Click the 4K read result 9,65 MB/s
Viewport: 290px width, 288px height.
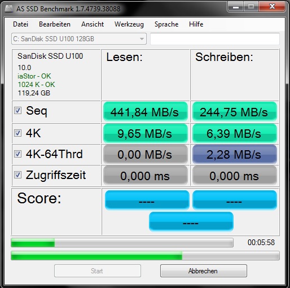[x=146, y=133]
